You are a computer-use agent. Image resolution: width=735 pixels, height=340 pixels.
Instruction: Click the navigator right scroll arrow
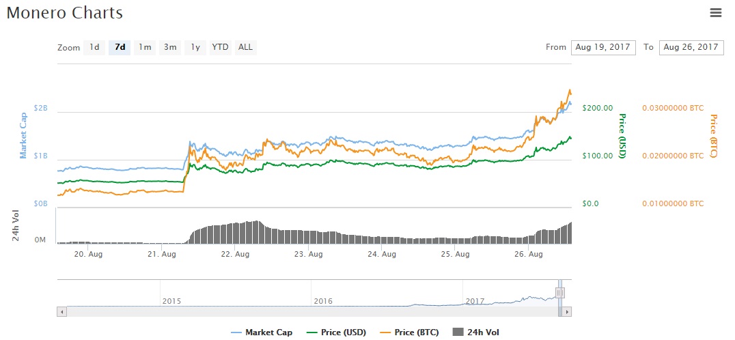(567, 311)
